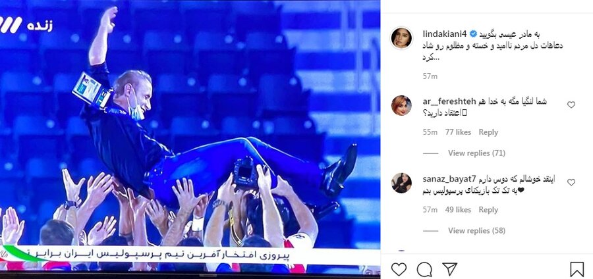View the 77 likes list
Screen dimensions: 593x279
(458, 132)
